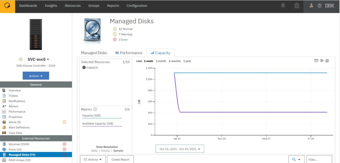Open the Oct 22 - Oct 29, 2021 date range picker

pyautogui.click(x=180, y=149)
